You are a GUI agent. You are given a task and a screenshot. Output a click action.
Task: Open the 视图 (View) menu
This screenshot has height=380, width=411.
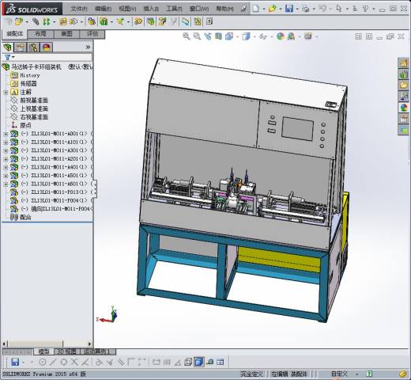(127, 9)
